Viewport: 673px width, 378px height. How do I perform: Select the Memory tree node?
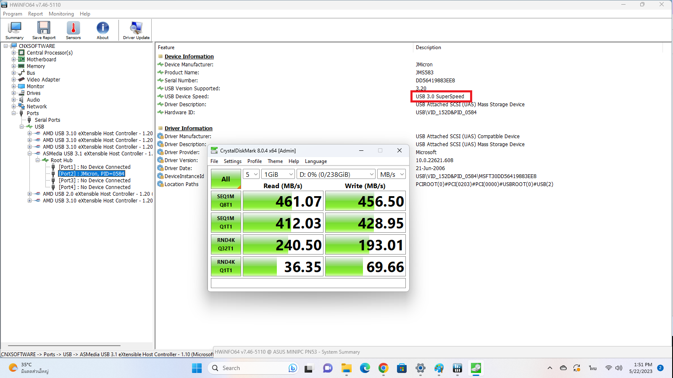[x=36, y=66]
